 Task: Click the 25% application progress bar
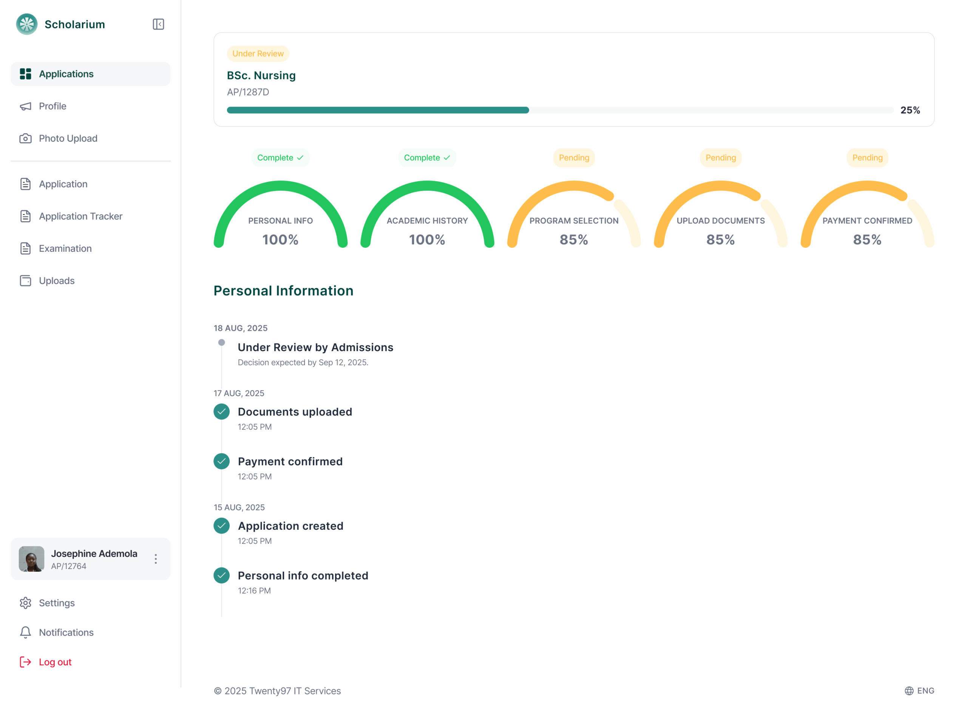[560, 110]
